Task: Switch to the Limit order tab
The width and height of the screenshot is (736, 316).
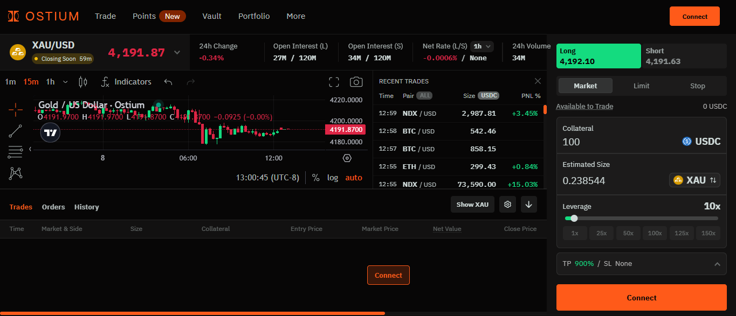Action: [641, 86]
